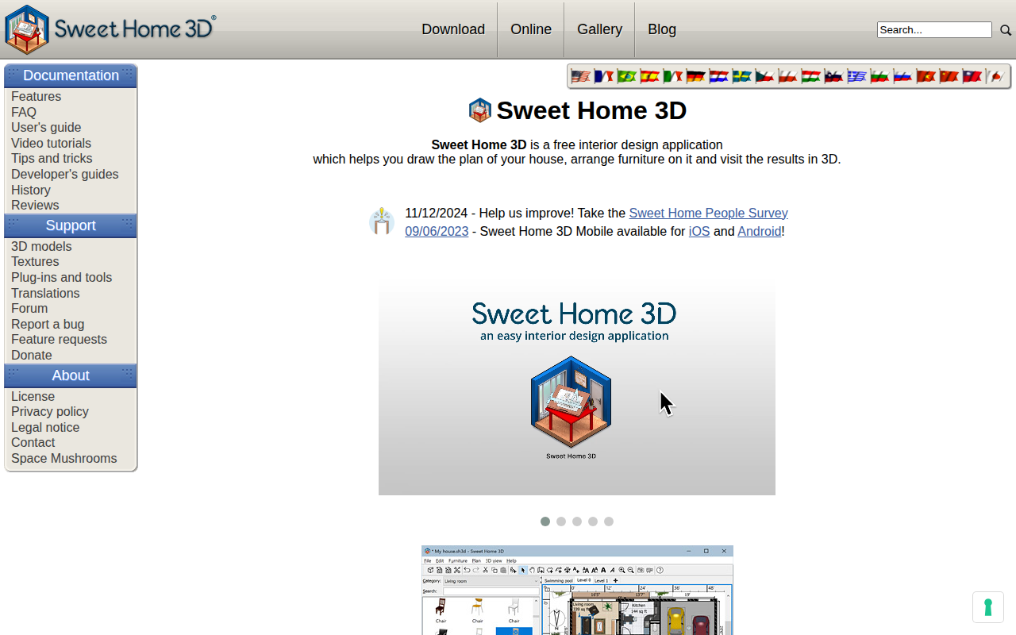Jump to the second slide dot

click(x=561, y=521)
